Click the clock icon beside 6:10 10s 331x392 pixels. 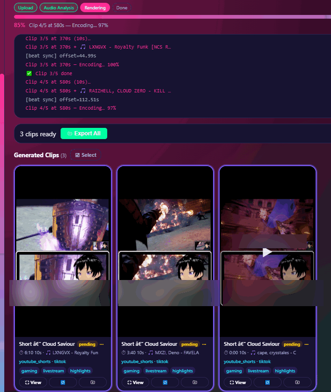pos(21,353)
